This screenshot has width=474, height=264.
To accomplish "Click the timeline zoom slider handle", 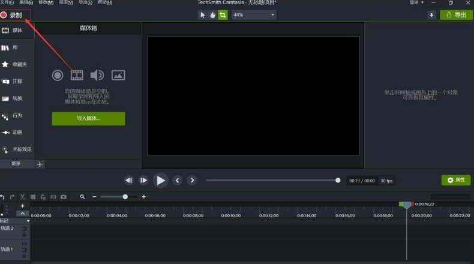I will [x=125, y=197].
